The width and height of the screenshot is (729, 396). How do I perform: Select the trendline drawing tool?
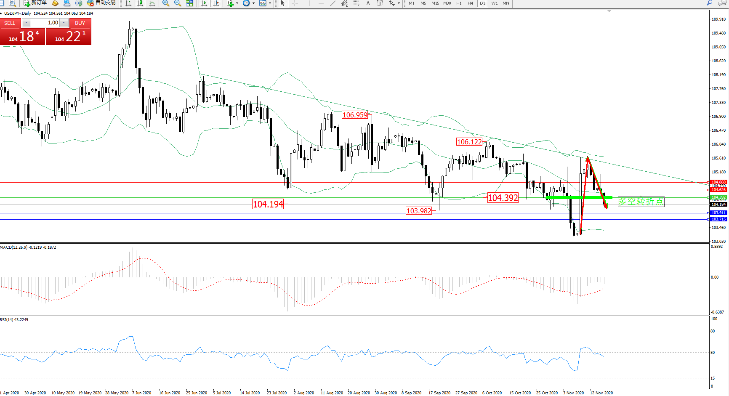click(333, 3)
